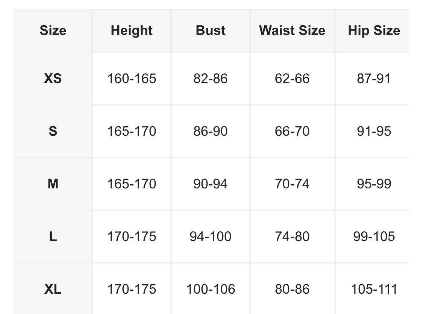Select the Height column header
This screenshot has height=314, width=423.
point(132,30)
